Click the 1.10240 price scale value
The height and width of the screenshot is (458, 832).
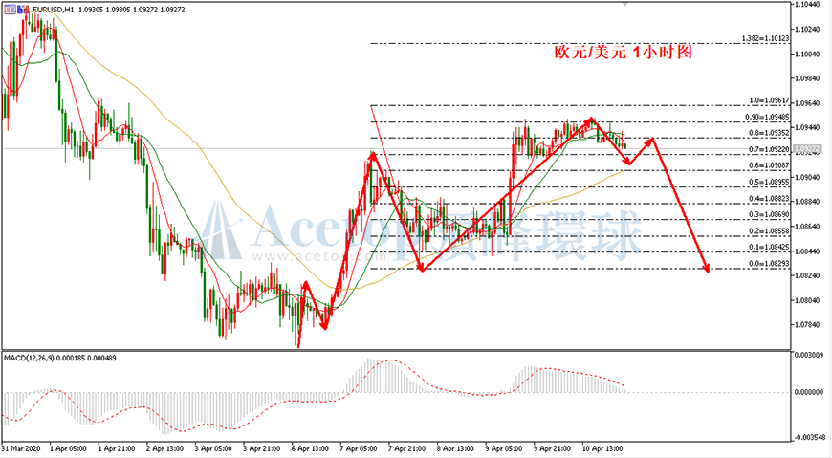click(x=807, y=30)
